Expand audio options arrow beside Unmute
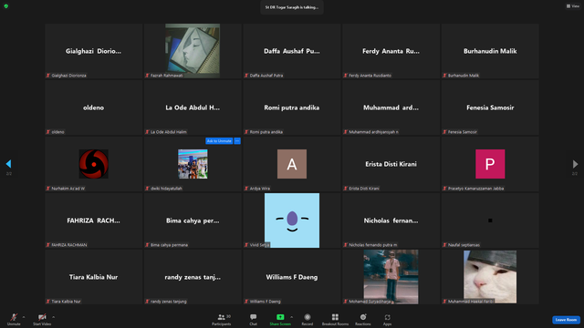 tap(24, 317)
